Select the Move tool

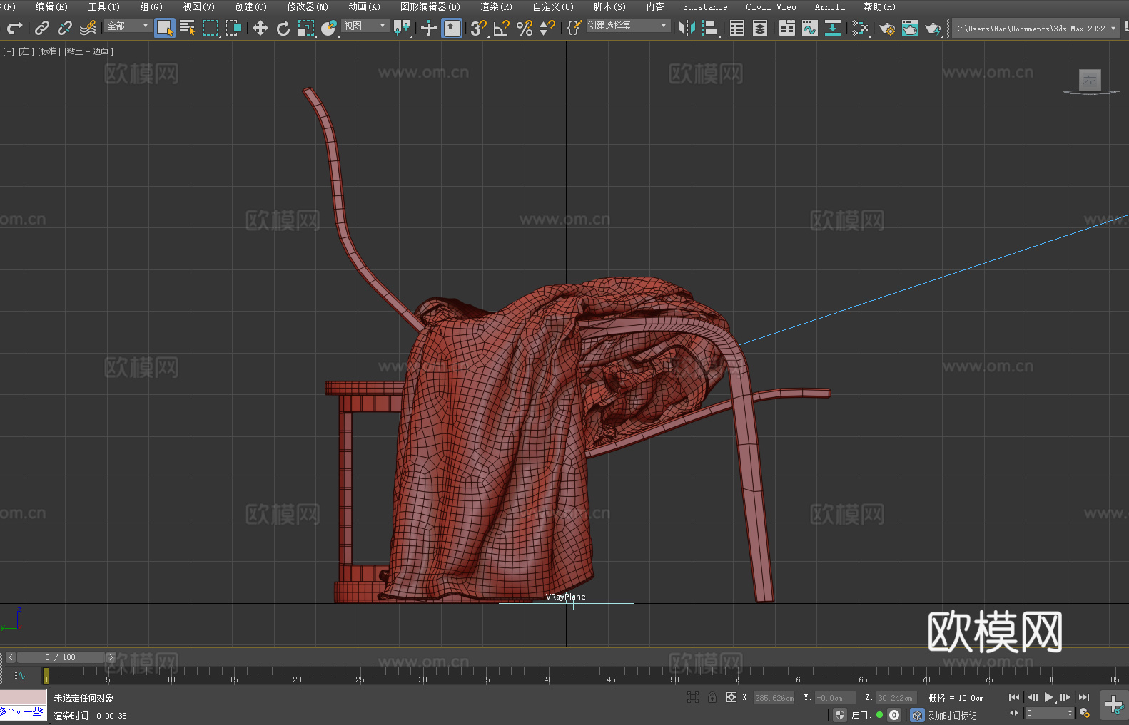tap(260, 28)
